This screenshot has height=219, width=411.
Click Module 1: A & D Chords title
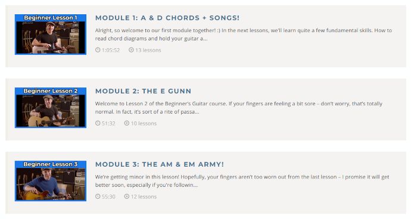(x=167, y=18)
